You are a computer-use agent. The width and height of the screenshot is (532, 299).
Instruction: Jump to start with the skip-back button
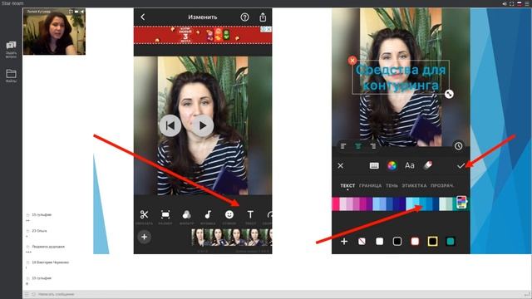(170, 125)
